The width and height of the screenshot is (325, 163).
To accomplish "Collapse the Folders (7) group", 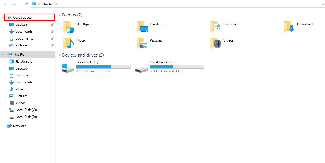I will 59,15.
